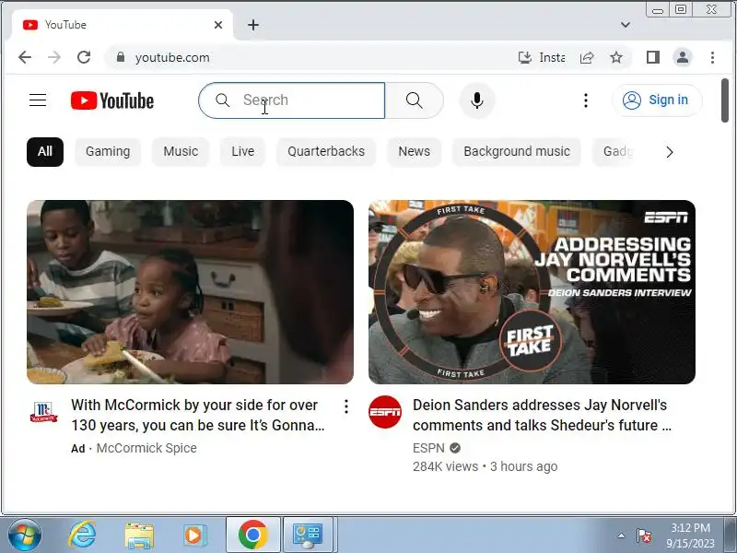
Task: Click Show desktop strip on taskbar
Action: click(x=731, y=535)
